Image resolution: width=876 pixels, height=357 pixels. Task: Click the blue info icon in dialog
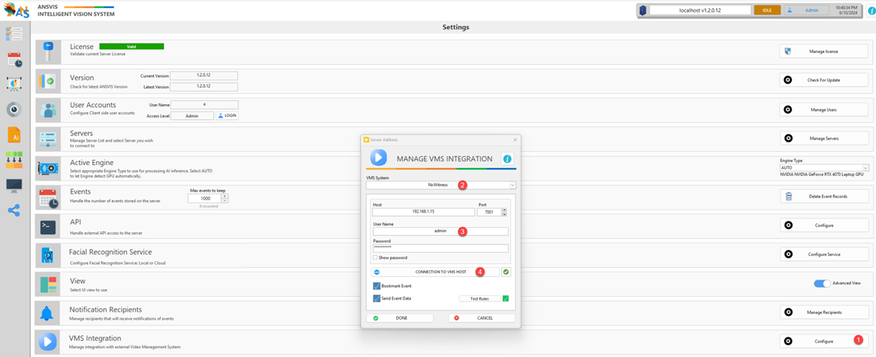click(507, 159)
